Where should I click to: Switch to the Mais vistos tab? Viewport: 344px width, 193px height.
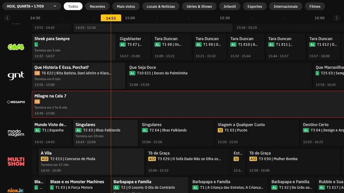126,6
